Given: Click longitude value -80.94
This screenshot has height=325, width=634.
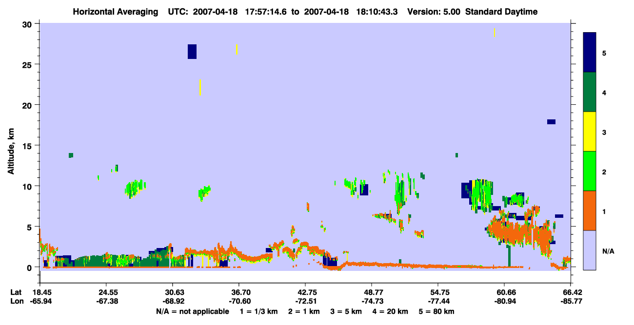Looking at the screenshot, I should tap(504, 301).
